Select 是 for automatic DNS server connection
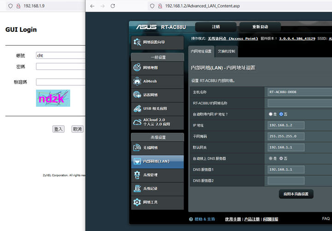 (270, 158)
